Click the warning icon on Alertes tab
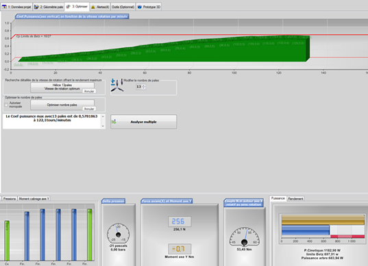368x266 pixels. tap(93, 7)
